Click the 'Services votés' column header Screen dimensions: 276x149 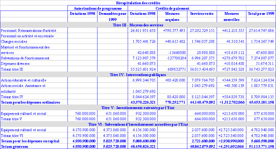pos(202,14)
